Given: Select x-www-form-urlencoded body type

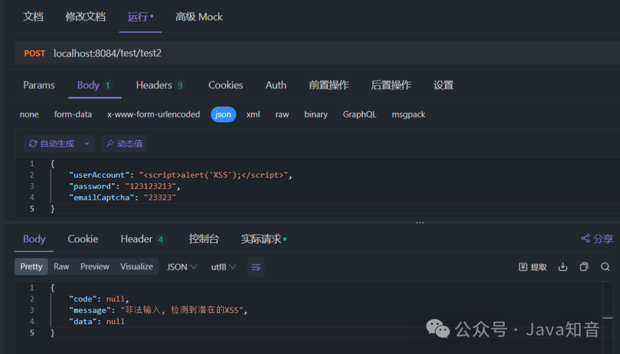Looking at the screenshot, I should 153,115.
